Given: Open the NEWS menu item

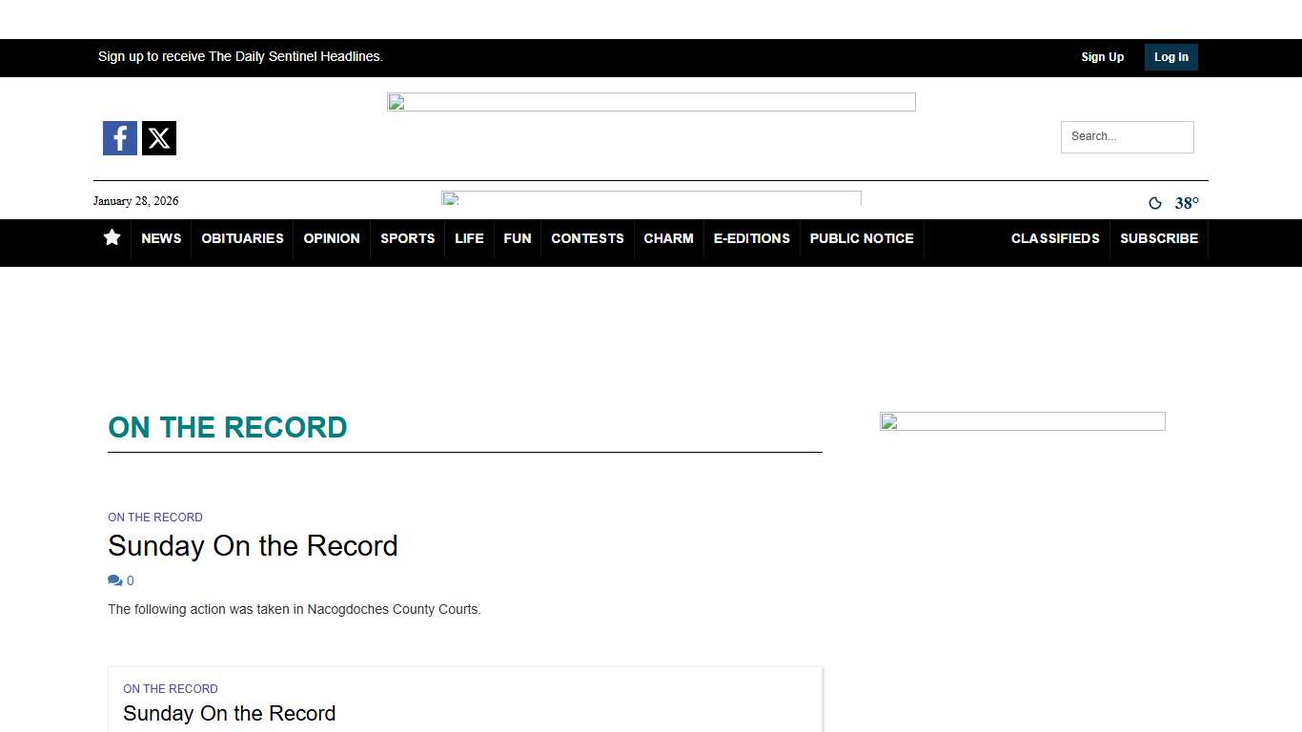Looking at the screenshot, I should (160, 238).
